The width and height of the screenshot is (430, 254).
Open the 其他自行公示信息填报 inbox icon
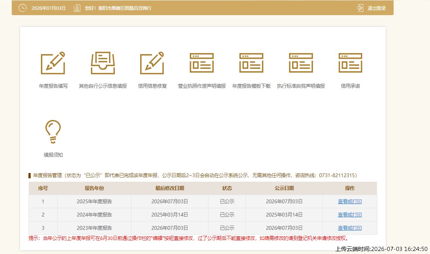tap(103, 63)
